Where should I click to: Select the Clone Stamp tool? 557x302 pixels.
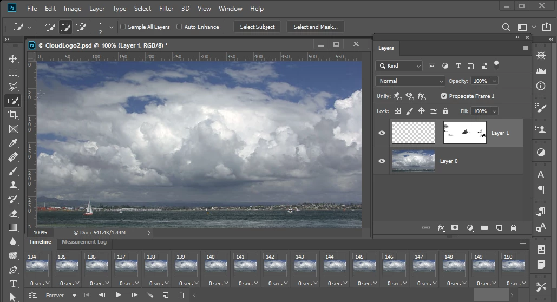[x=13, y=185]
